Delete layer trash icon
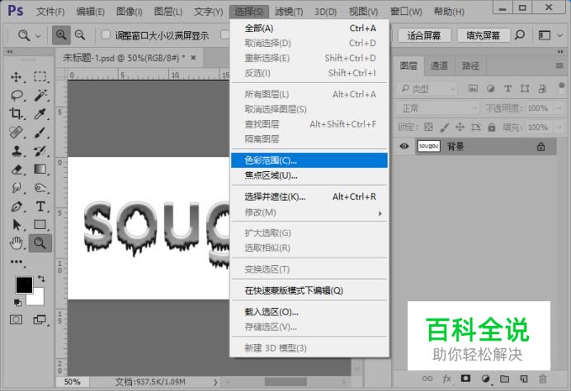571x391 pixels. 543,379
